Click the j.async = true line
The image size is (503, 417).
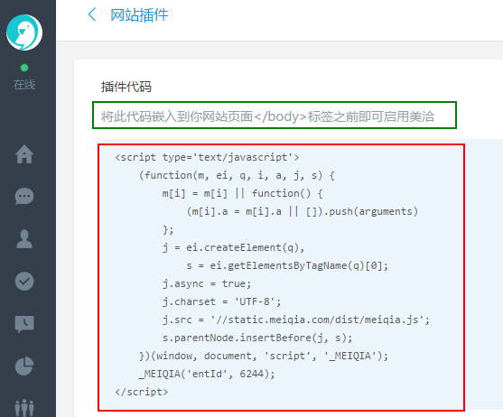[x=207, y=283]
